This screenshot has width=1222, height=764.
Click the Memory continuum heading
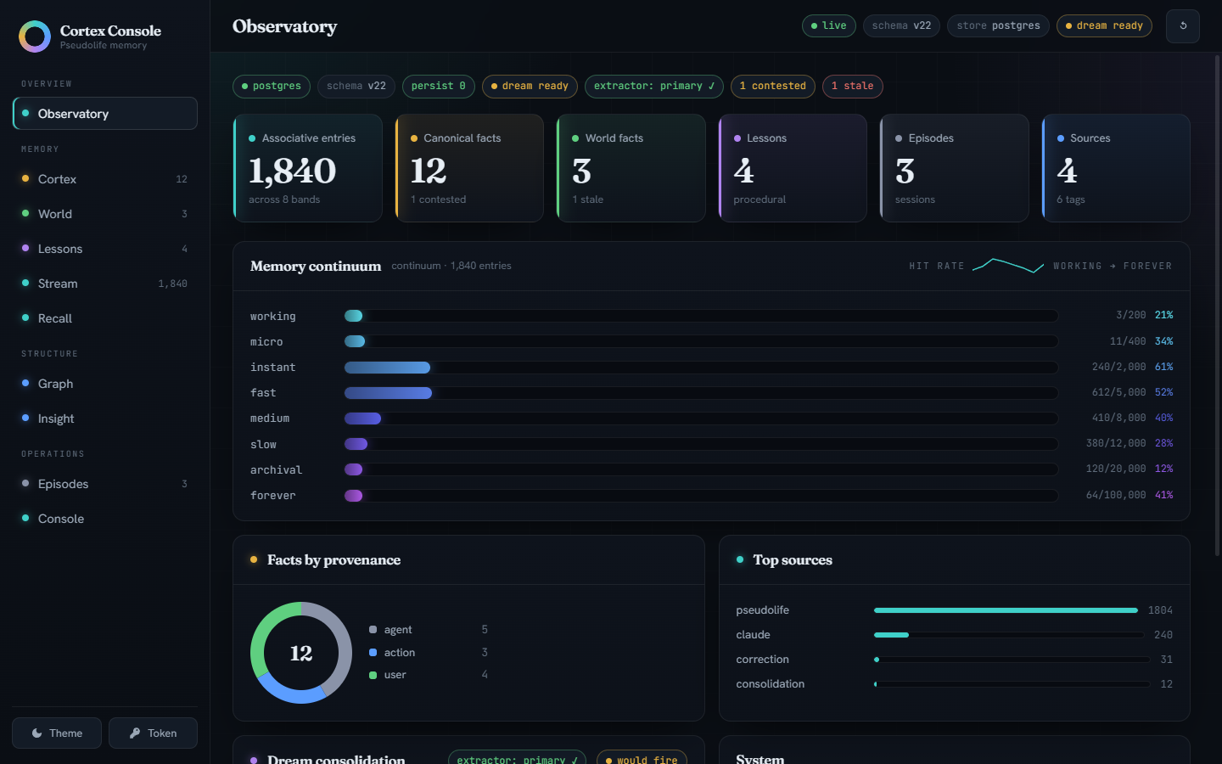tap(316, 267)
